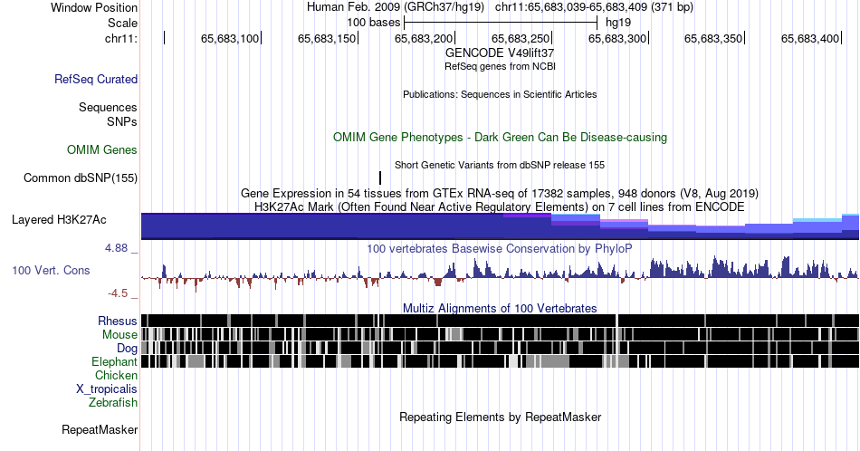Click Repeating Elements by RepeatMasker title
Screen dimensions: 860x451
(500, 417)
